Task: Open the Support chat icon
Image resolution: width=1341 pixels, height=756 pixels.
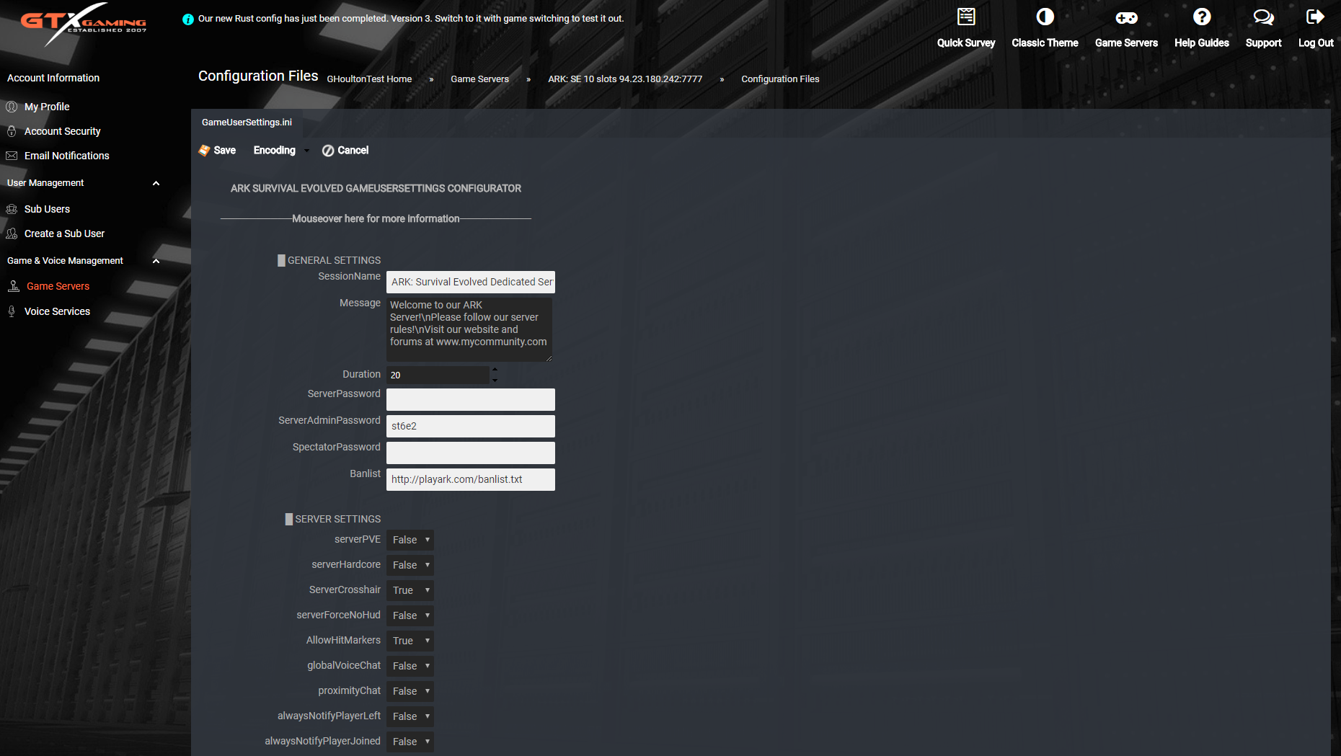Action: pos(1263,17)
